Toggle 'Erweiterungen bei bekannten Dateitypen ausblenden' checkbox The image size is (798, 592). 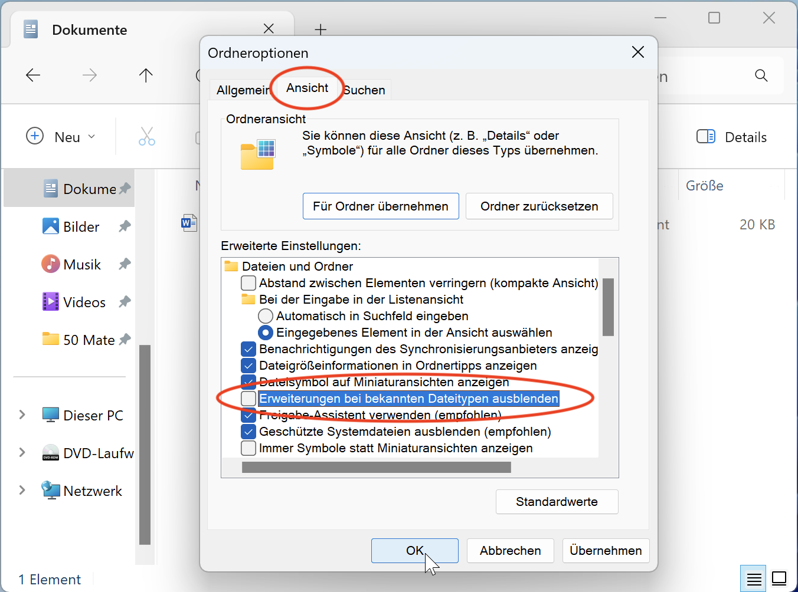pyautogui.click(x=248, y=399)
